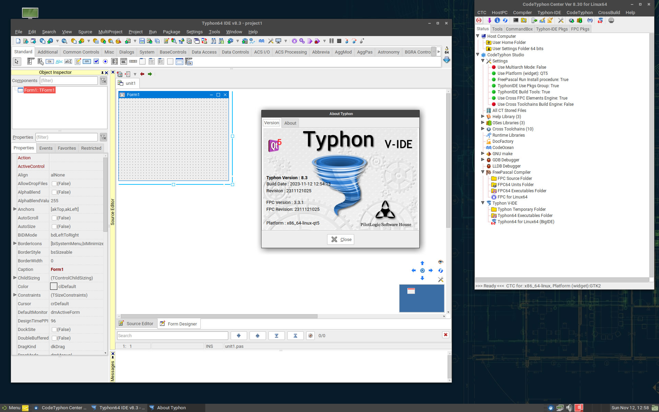The height and width of the screenshot is (412, 659).
Task: Pick the TLabel 'Abc' component
Action: [x=59, y=61]
